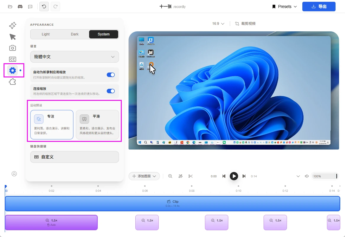Select the Dark appearance tab

point(75,34)
